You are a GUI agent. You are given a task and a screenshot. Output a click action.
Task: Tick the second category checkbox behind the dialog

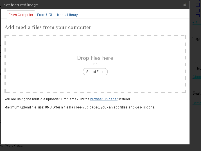click(x=198, y=5)
